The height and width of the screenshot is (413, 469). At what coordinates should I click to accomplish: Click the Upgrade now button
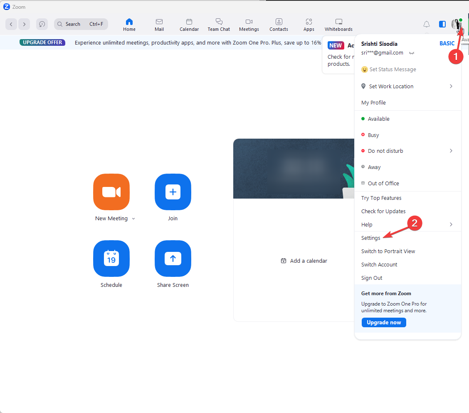click(x=384, y=323)
